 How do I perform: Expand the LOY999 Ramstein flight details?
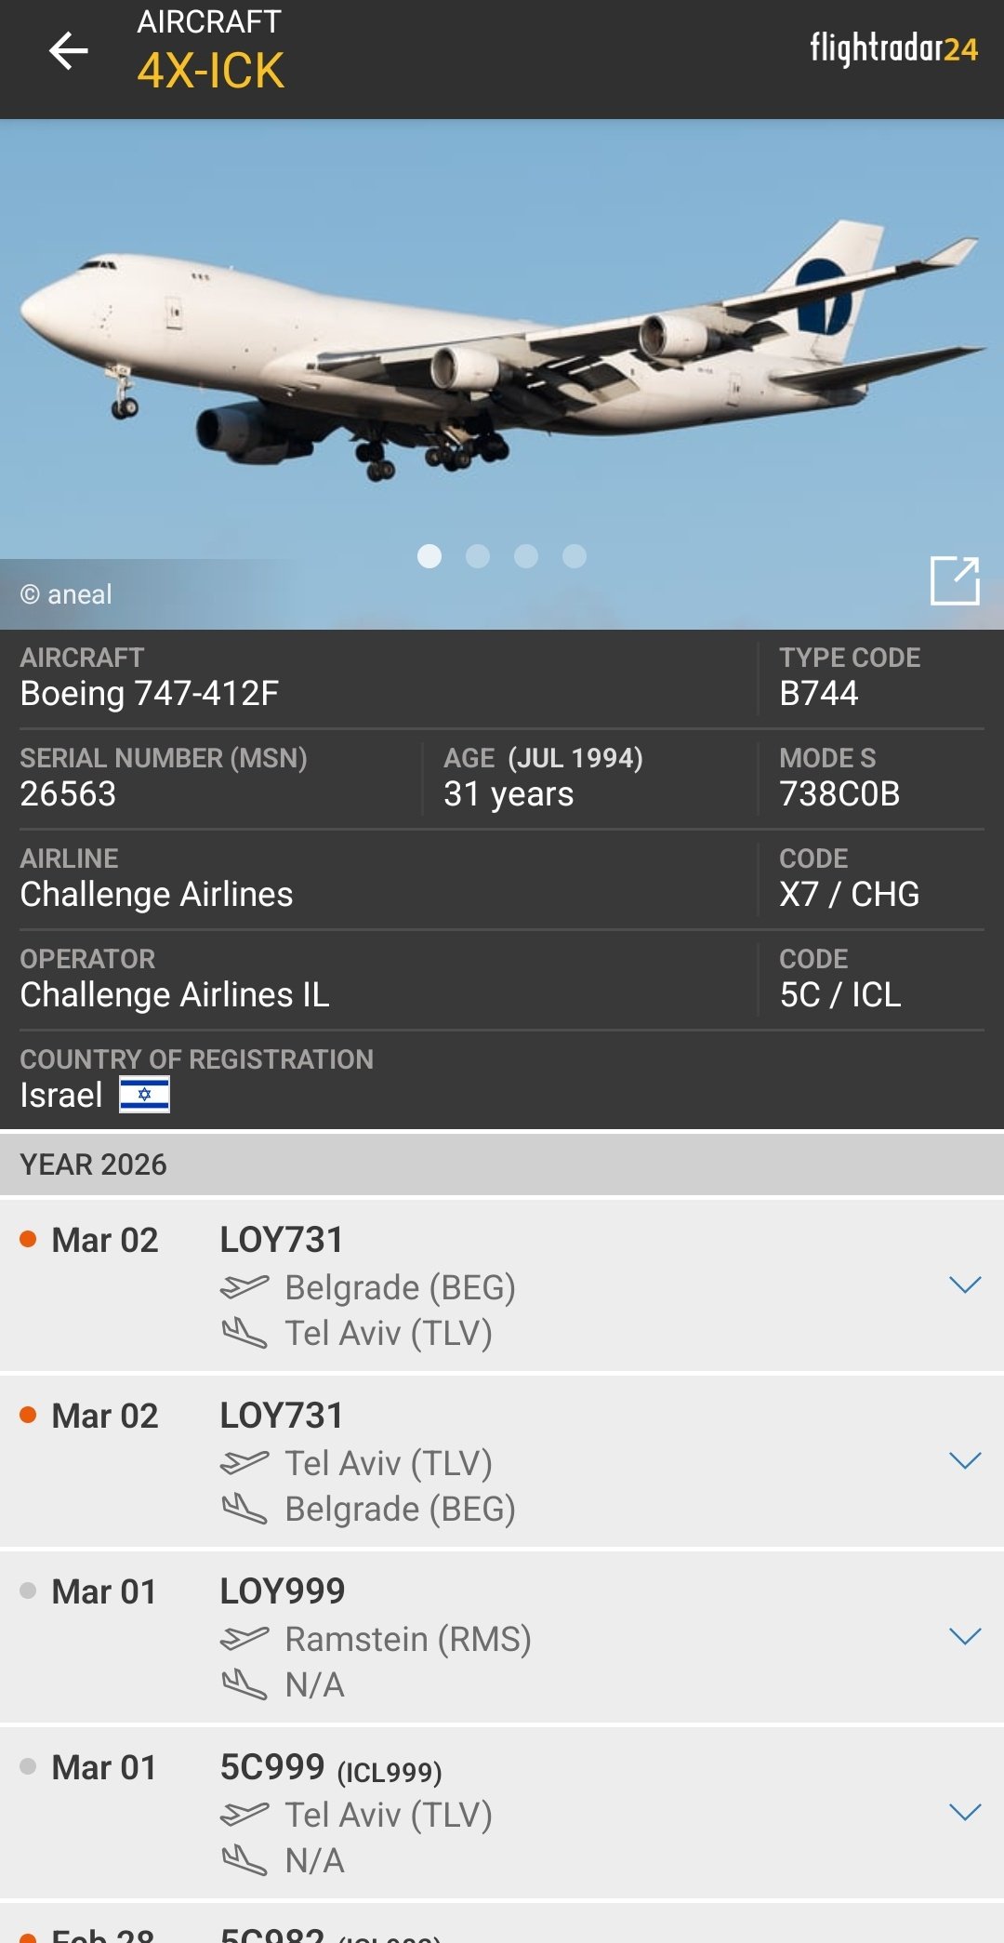(x=965, y=1637)
